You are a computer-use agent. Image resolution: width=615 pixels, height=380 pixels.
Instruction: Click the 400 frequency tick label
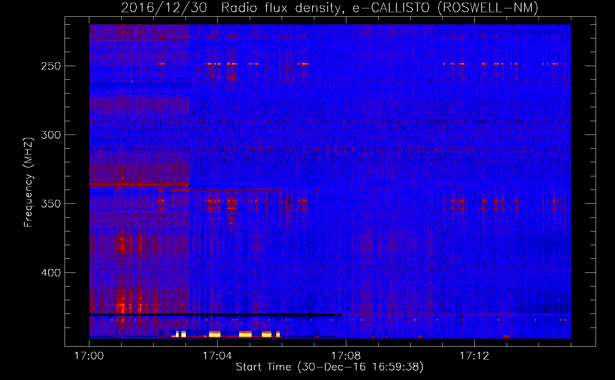51,273
